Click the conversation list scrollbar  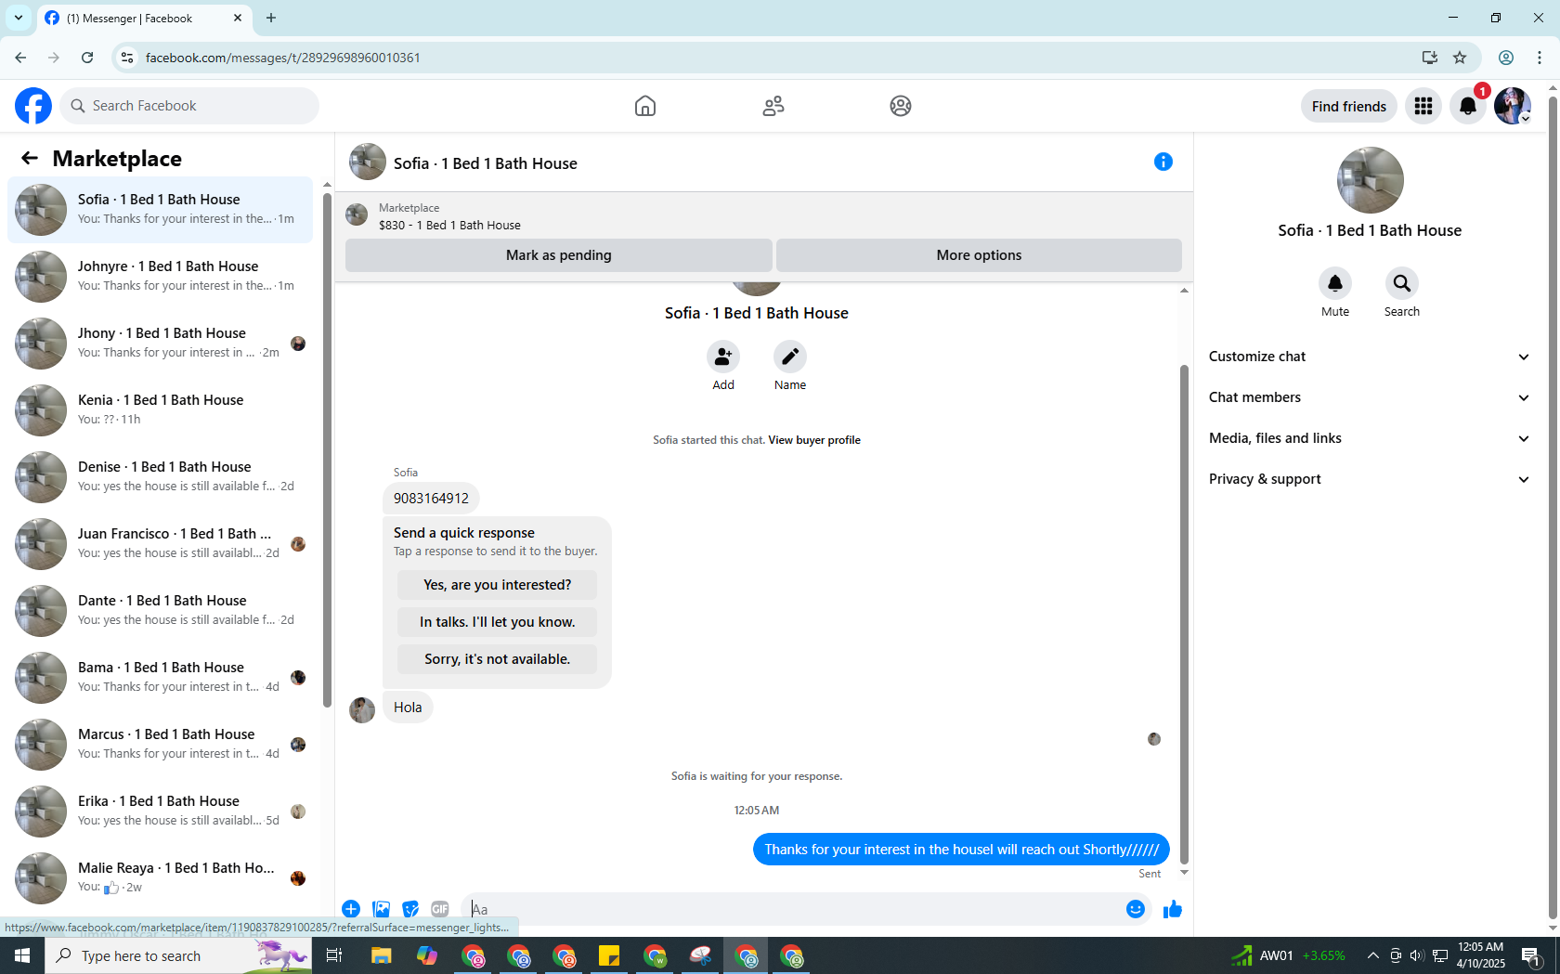click(x=327, y=450)
